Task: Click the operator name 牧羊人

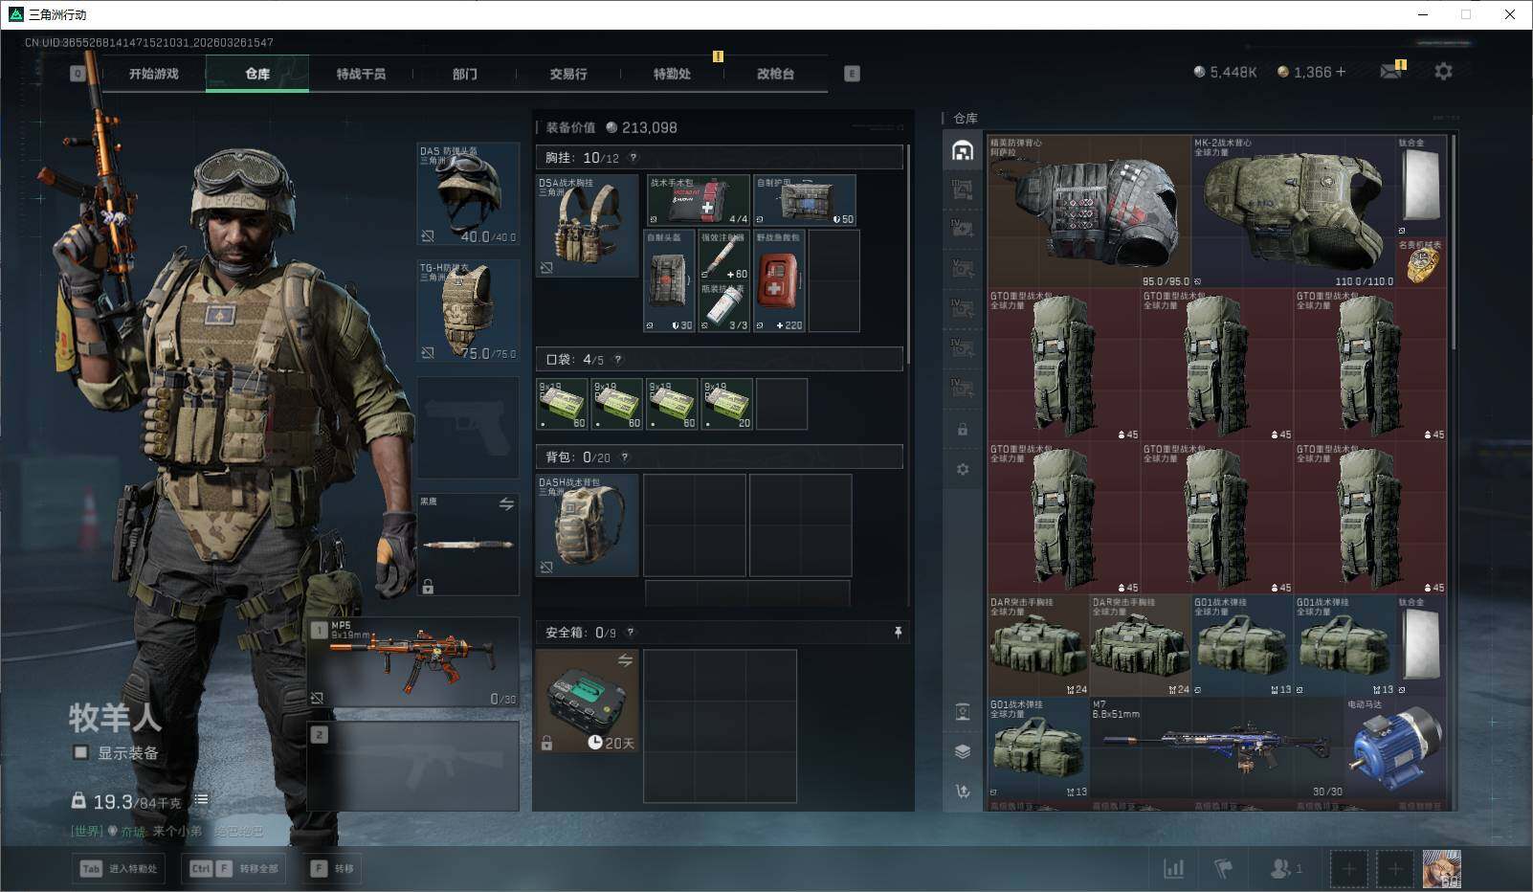Action: (x=115, y=718)
